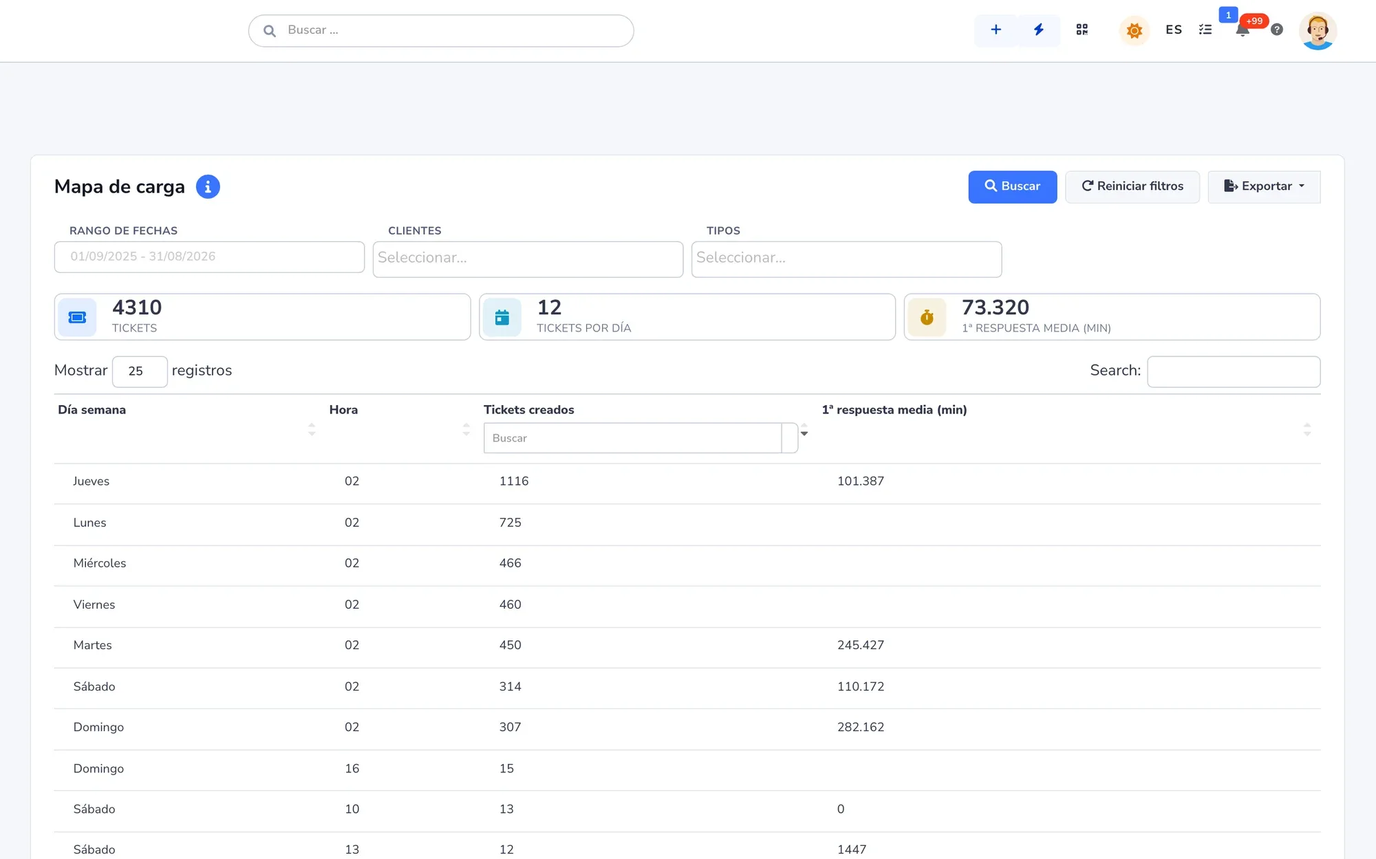Sort by Día semana column arrows
Viewport: 1376px width, 859px height.
point(312,430)
